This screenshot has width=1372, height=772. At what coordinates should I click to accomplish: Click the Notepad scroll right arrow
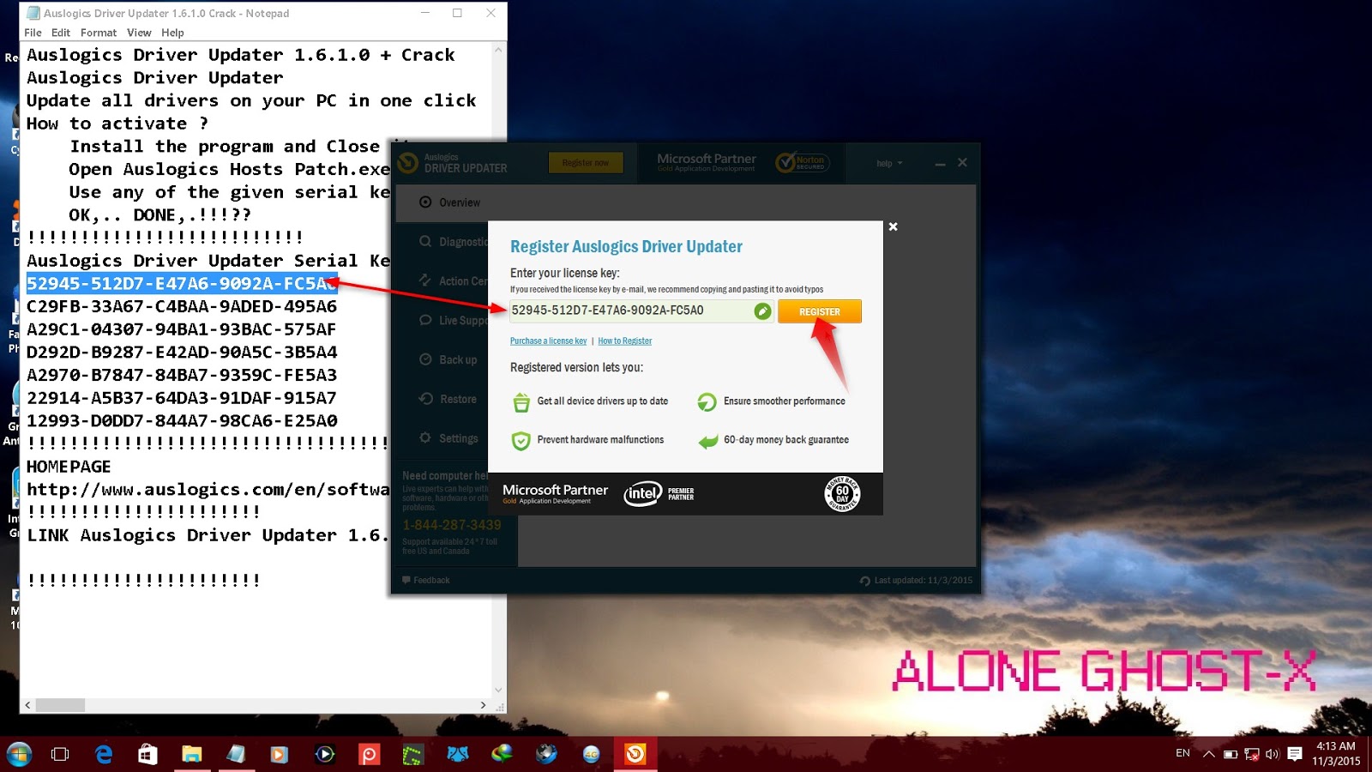(x=483, y=705)
